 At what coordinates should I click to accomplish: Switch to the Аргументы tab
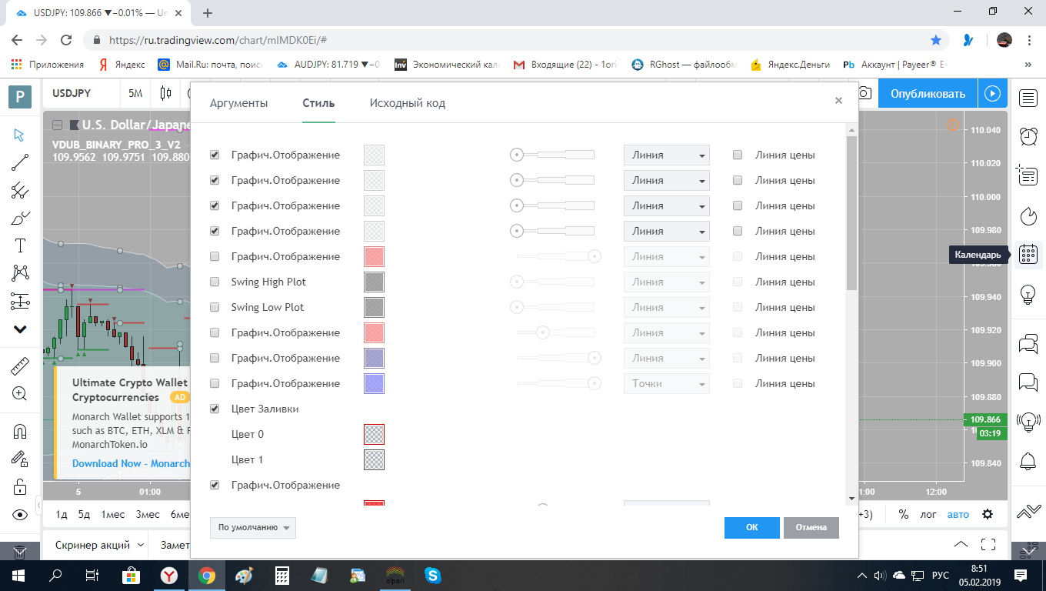pos(239,103)
